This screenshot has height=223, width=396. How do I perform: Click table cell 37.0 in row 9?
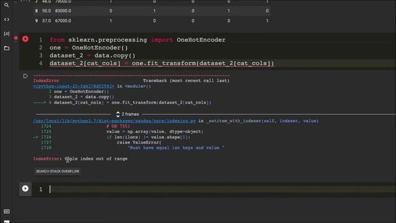(x=46, y=20)
